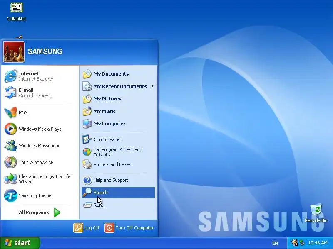Open the CollabNet desktop icon

(16, 7)
